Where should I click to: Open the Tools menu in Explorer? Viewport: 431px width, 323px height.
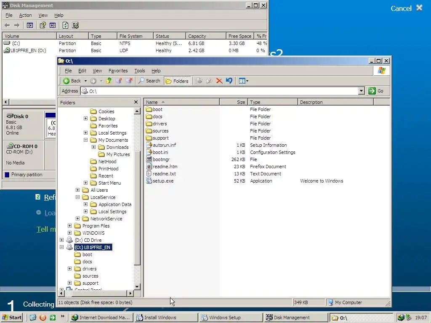[140, 71]
